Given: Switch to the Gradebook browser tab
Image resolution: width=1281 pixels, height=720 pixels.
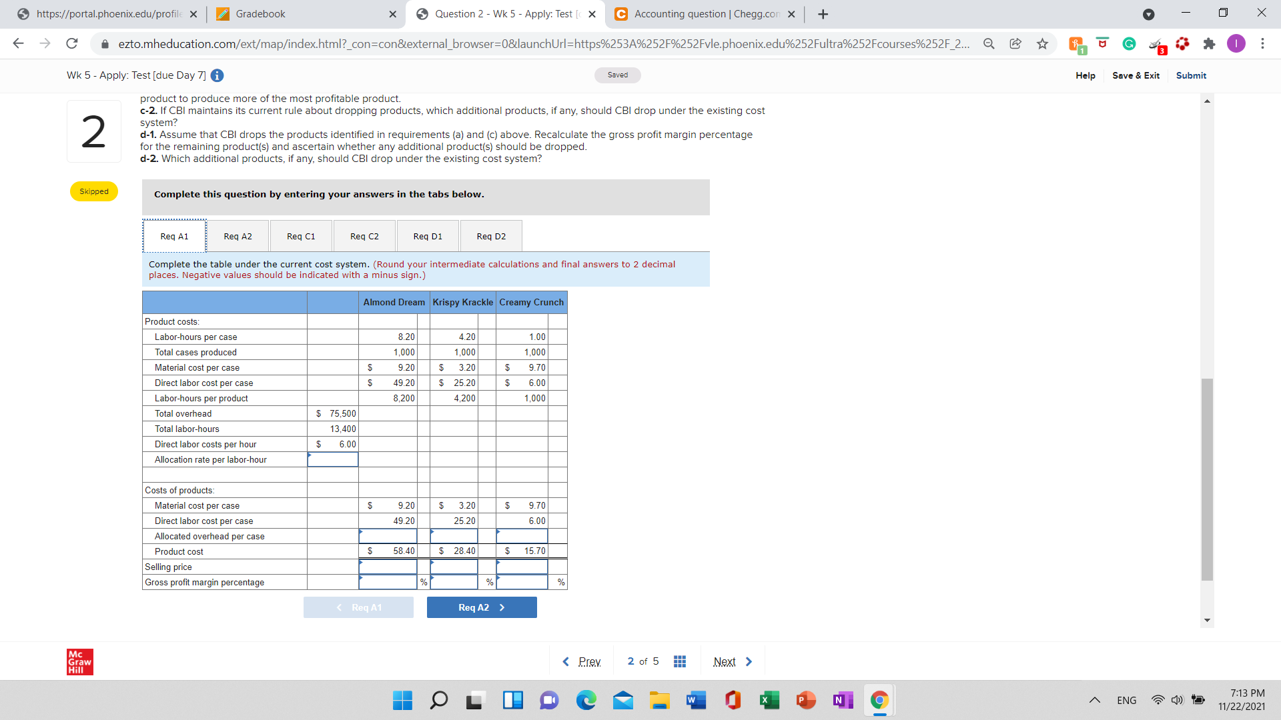Looking at the screenshot, I should pos(260,14).
